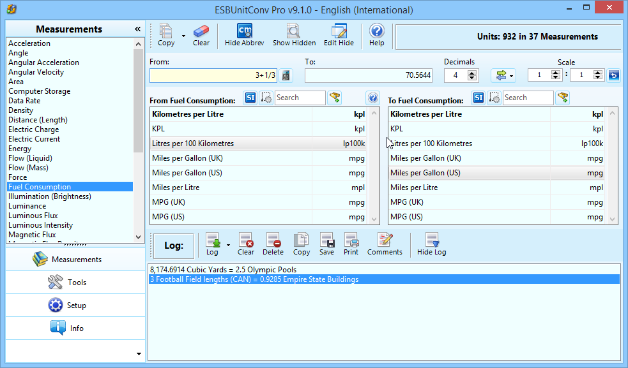This screenshot has height=368, width=628.
Task: Open Edit Hide tool
Action: click(x=339, y=35)
